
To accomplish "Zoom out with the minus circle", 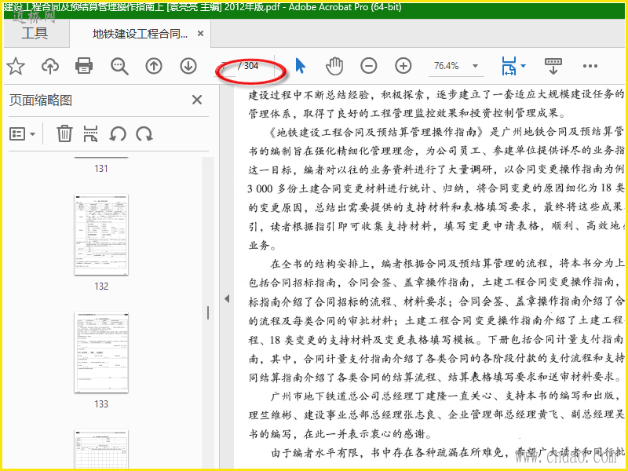I will point(368,66).
